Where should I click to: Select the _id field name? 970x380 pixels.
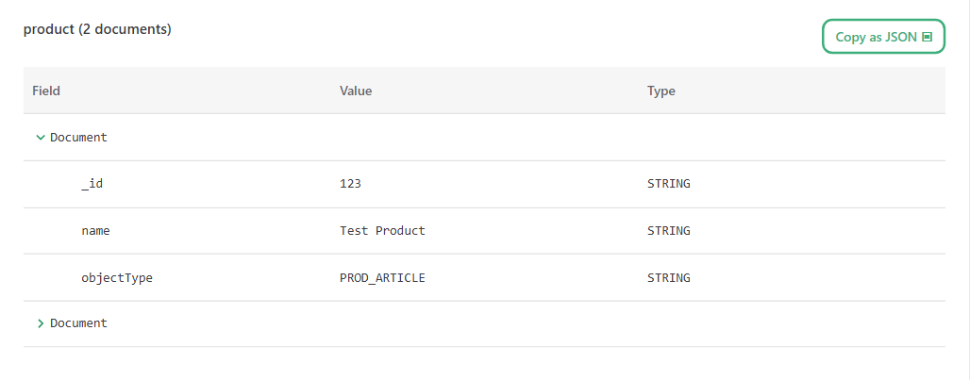tap(92, 184)
